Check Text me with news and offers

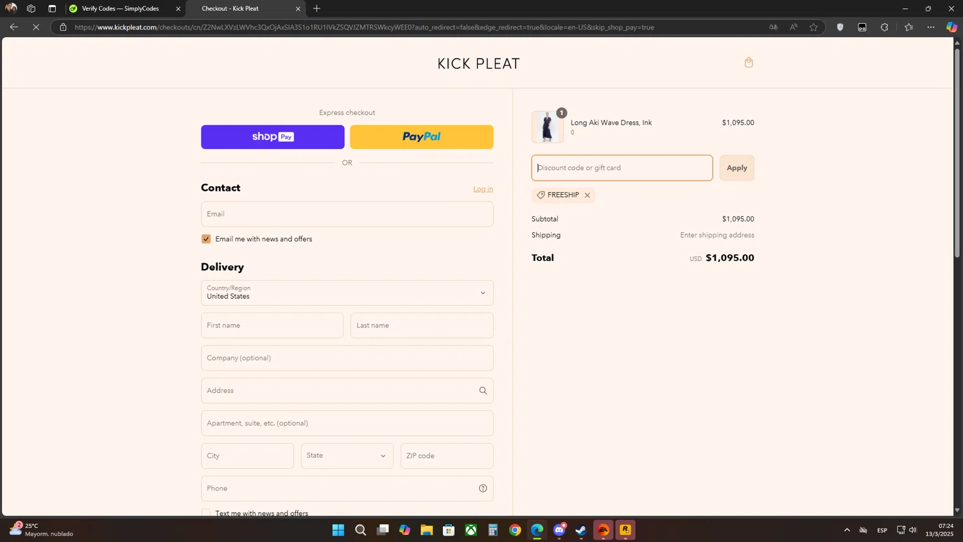coord(206,513)
